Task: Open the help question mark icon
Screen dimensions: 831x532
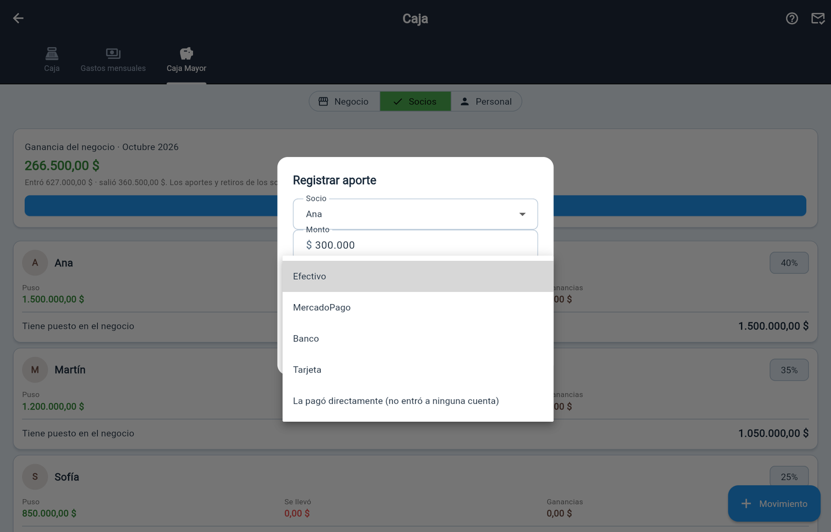Action: pyautogui.click(x=792, y=18)
